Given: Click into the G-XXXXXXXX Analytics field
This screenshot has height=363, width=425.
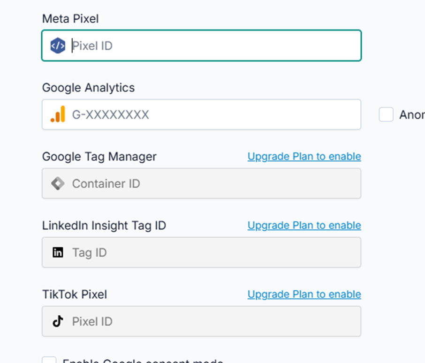Looking at the screenshot, I should click(211, 114).
